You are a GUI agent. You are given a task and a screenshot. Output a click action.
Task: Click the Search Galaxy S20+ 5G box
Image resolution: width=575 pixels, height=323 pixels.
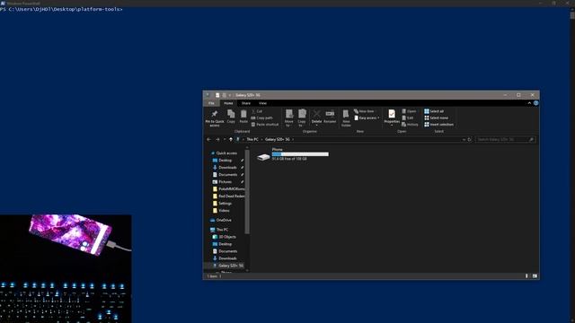pyautogui.click(x=505, y=140)
